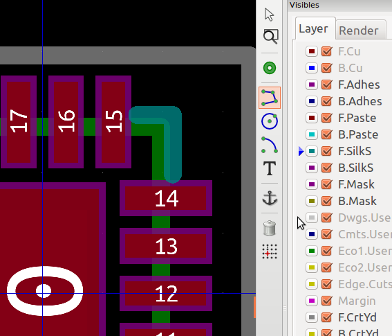Viewport: 392px width, 336px height.
Task: Pick the draw circle tool
Action: pyautogui.click(x=270, y=121)
